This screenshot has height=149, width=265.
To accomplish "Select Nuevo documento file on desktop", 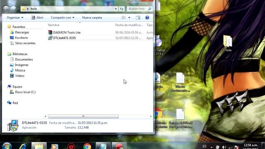I will pos(180,82).
